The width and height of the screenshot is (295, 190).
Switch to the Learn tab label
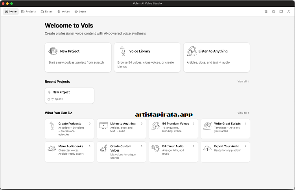[83, 11]
